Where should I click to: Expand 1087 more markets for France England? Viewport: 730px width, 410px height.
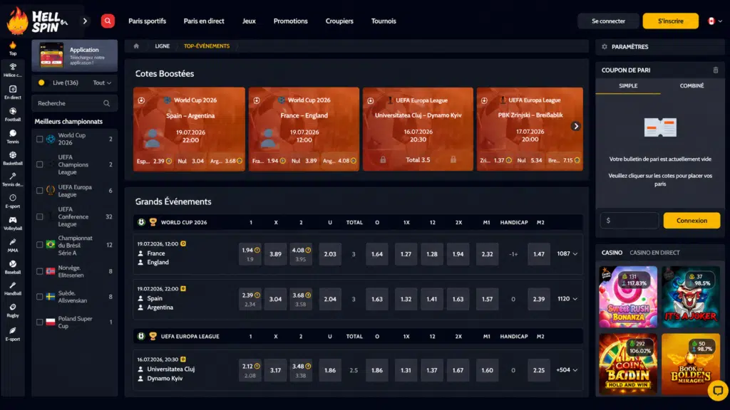pyautogui.click(x=567, y=254)
